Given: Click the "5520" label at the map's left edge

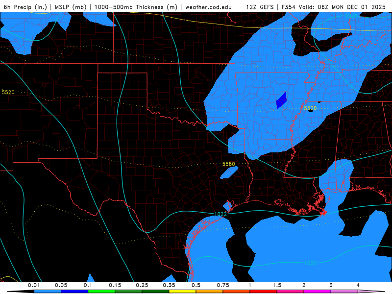Looking at the screenshot, I should pyautogui.click(x=8, y=92).
